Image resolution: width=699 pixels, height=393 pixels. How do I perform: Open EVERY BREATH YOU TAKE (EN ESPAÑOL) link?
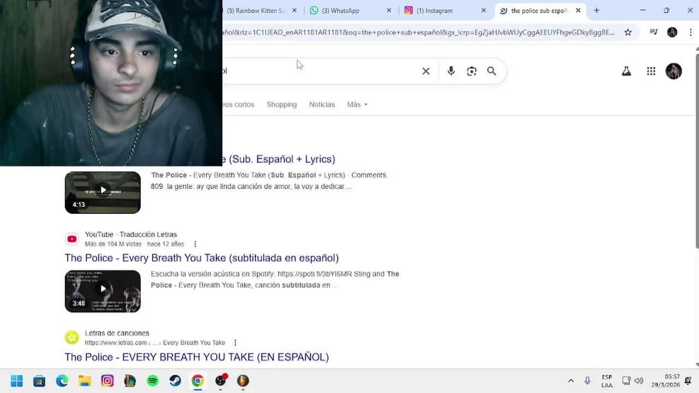click(197, 357)
